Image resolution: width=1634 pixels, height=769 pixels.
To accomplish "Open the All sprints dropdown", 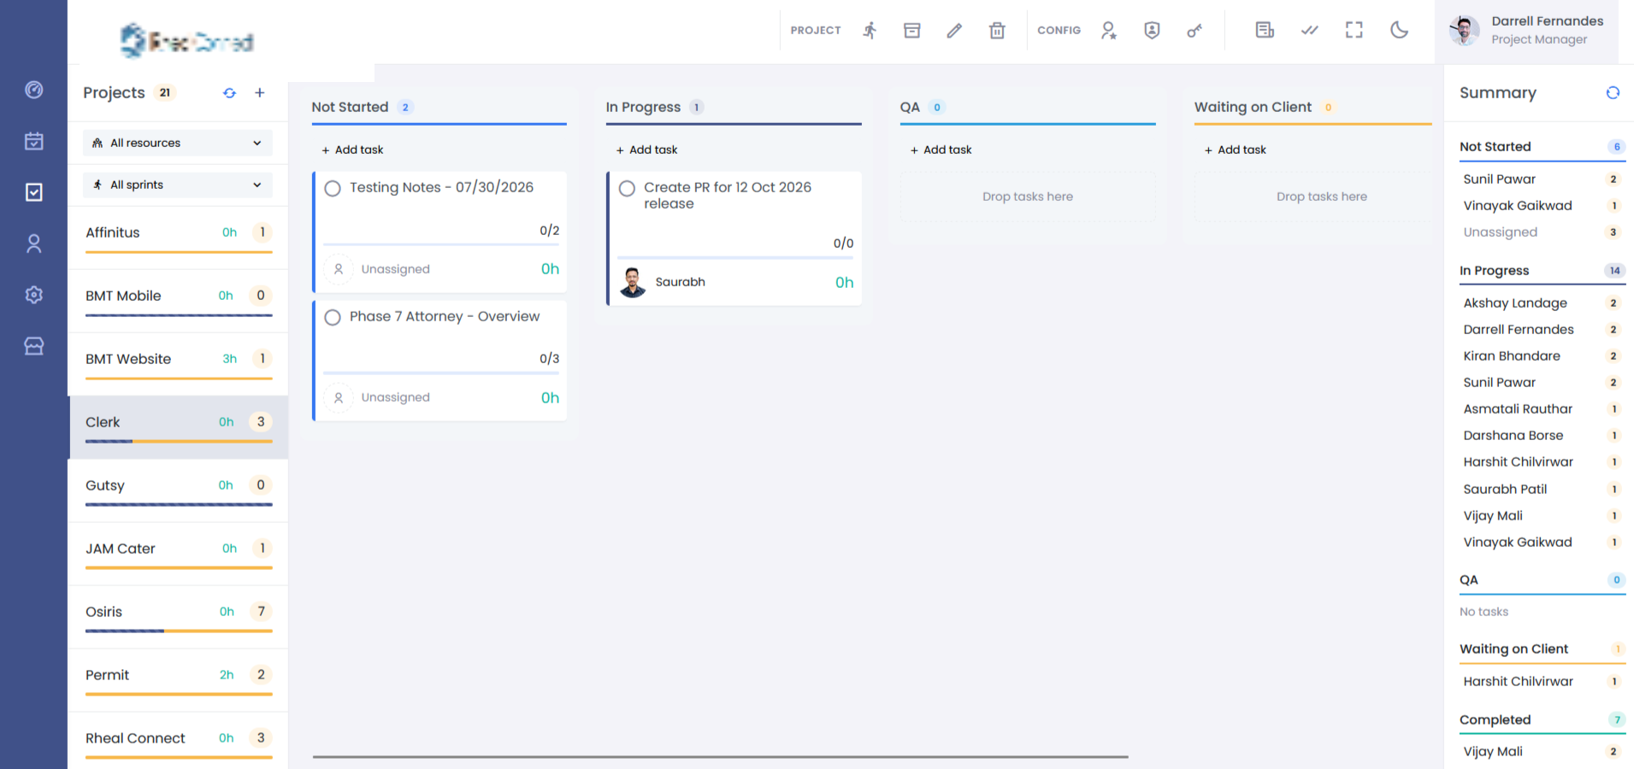I will tap(178, 185).
